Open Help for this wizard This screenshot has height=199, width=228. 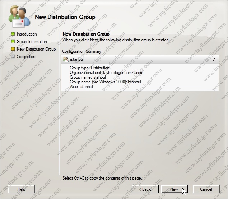[x=22, y=189]
